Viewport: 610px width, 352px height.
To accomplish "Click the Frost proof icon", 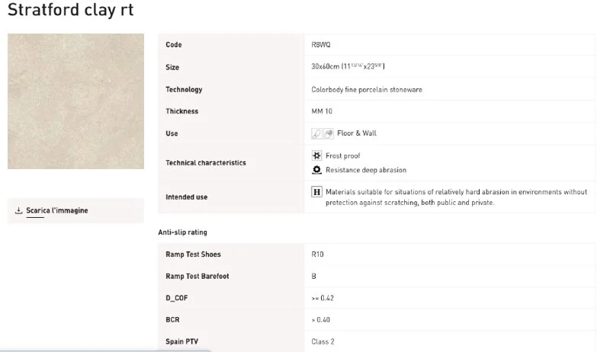I will (x=317, y=155).
